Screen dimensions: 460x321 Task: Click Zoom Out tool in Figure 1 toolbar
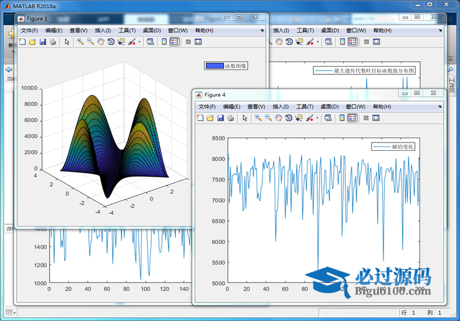tap(90, 42)
